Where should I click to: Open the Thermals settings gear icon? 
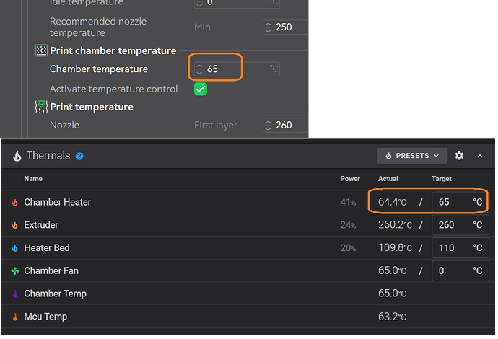459,156
